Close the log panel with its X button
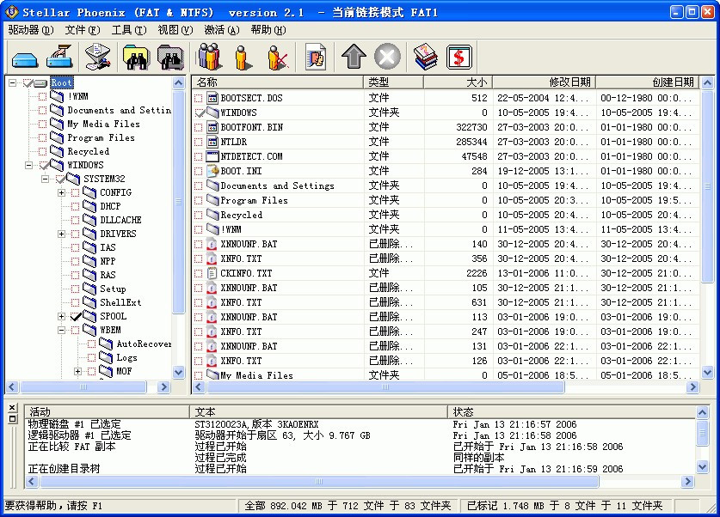 [12, 407]
